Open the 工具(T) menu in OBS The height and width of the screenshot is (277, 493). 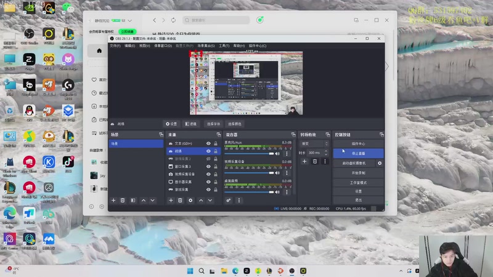point(224,46)
